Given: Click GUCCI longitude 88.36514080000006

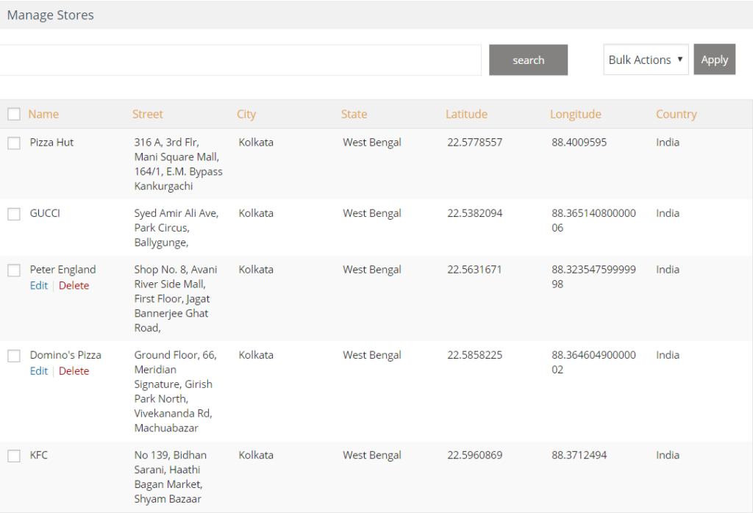Looking at the screenshot, I should tap(593, 220).
